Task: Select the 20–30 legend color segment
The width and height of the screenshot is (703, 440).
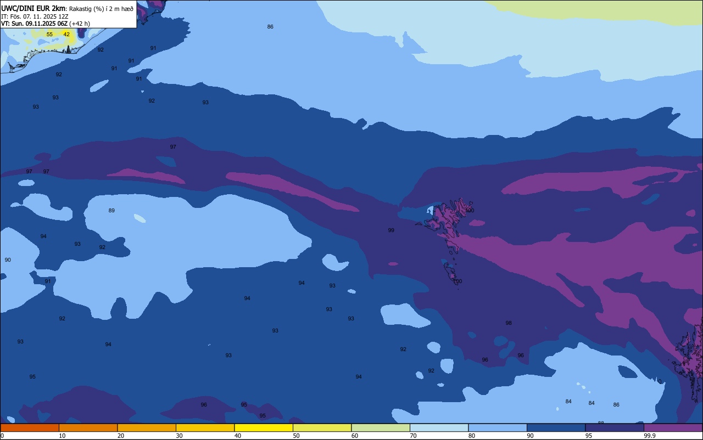Action: (147, 427)
